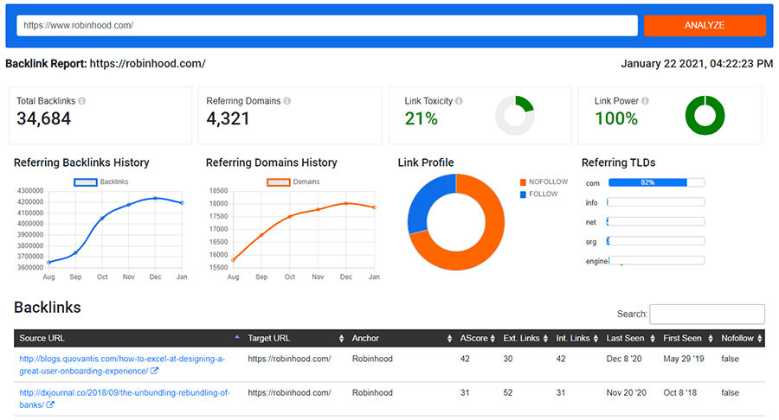
Task: Toggle FOLLOW legend in Link Profile
Action: [538, 194]
